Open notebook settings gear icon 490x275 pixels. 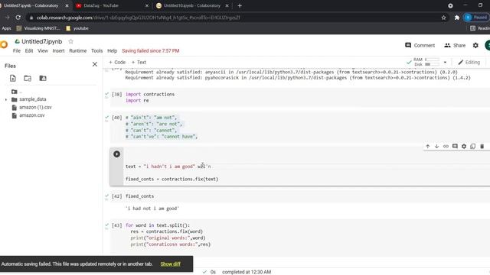tap(475, 46)
